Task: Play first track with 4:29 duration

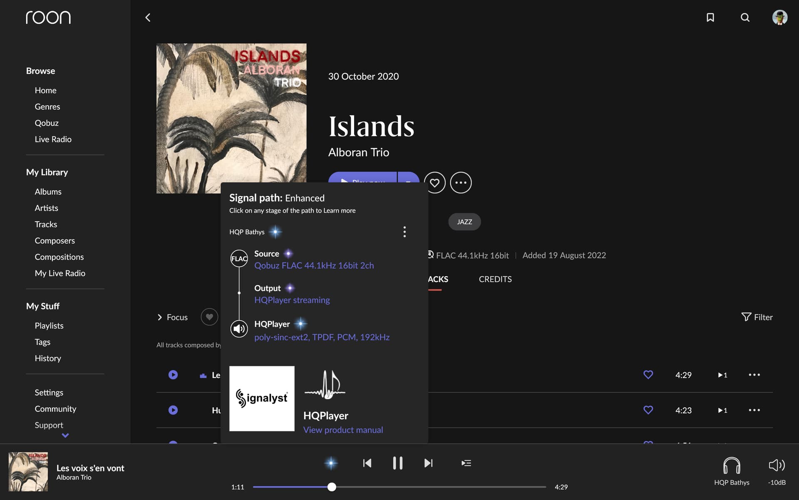Action: pos(173,375)
